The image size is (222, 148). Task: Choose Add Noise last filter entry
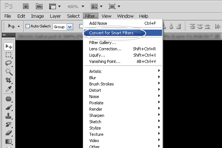click(123, 23)
